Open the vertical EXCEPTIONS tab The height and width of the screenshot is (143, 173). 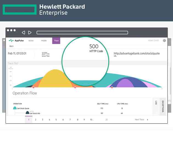[163, 106]
